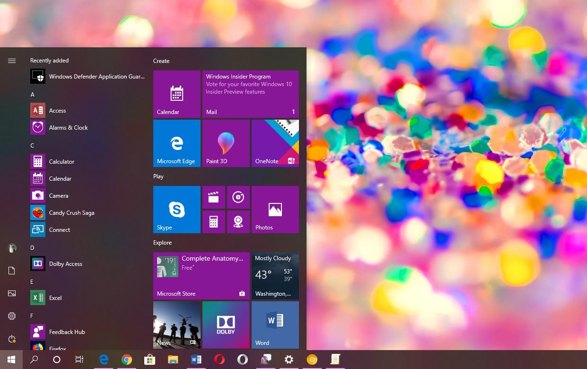Viewport: 587px width, 369px height.
Task: Click the letter C section header
Action: pyautogui.click(x=32, y=146)
